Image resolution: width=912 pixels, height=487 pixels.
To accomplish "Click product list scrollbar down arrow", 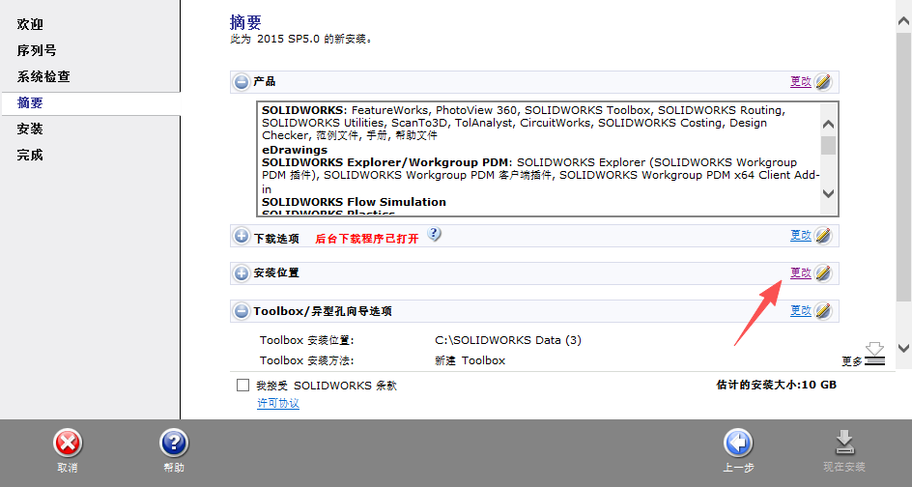I will [828, 194].
